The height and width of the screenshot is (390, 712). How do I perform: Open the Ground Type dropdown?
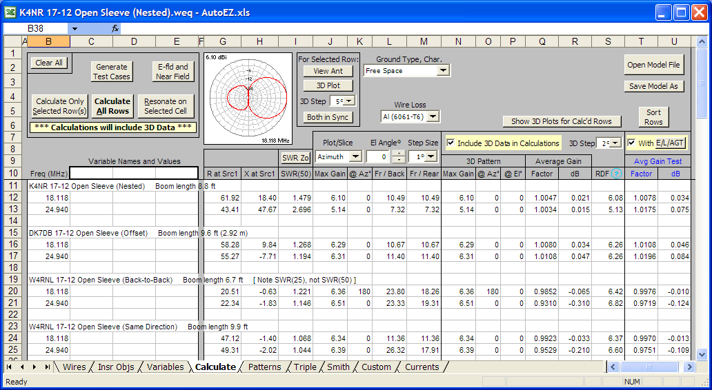click(443, 70)
